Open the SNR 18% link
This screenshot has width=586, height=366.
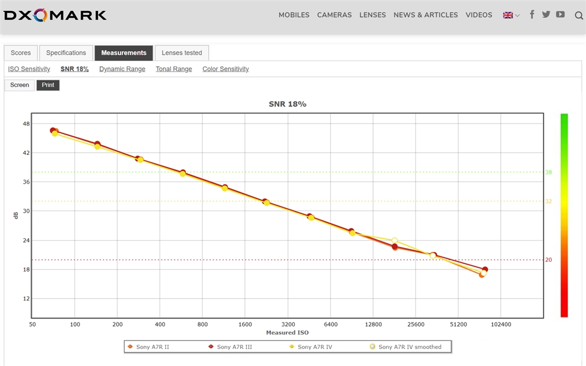pos(74,69)
